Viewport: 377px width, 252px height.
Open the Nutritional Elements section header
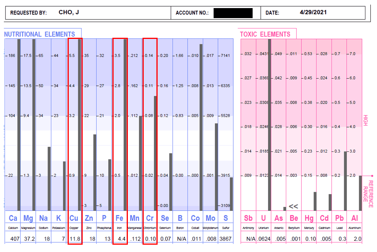39,34
